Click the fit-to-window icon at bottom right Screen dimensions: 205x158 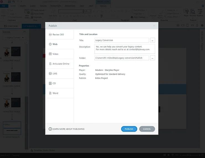pyautogui.click(x=203, y=155)
